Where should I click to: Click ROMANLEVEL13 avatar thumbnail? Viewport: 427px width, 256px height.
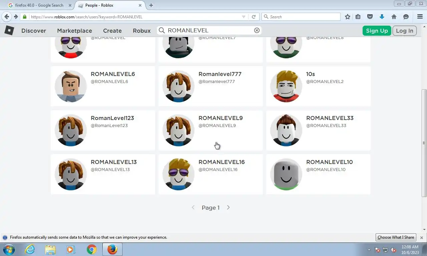pos(71,174)
